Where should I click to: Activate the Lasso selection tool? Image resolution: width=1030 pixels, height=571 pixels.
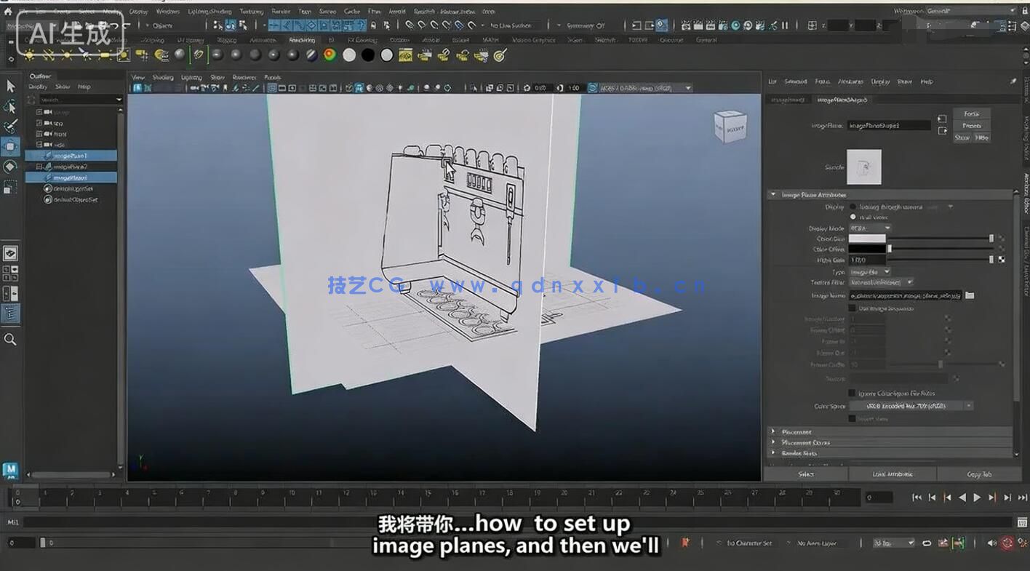10,107
